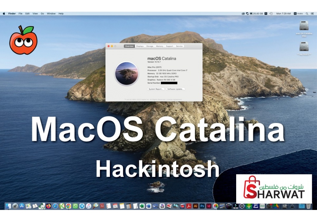Launch Microsoft Word from dock

[x=149, y=206]
